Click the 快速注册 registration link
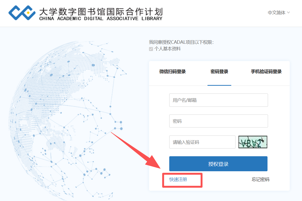 pos(178,179)
